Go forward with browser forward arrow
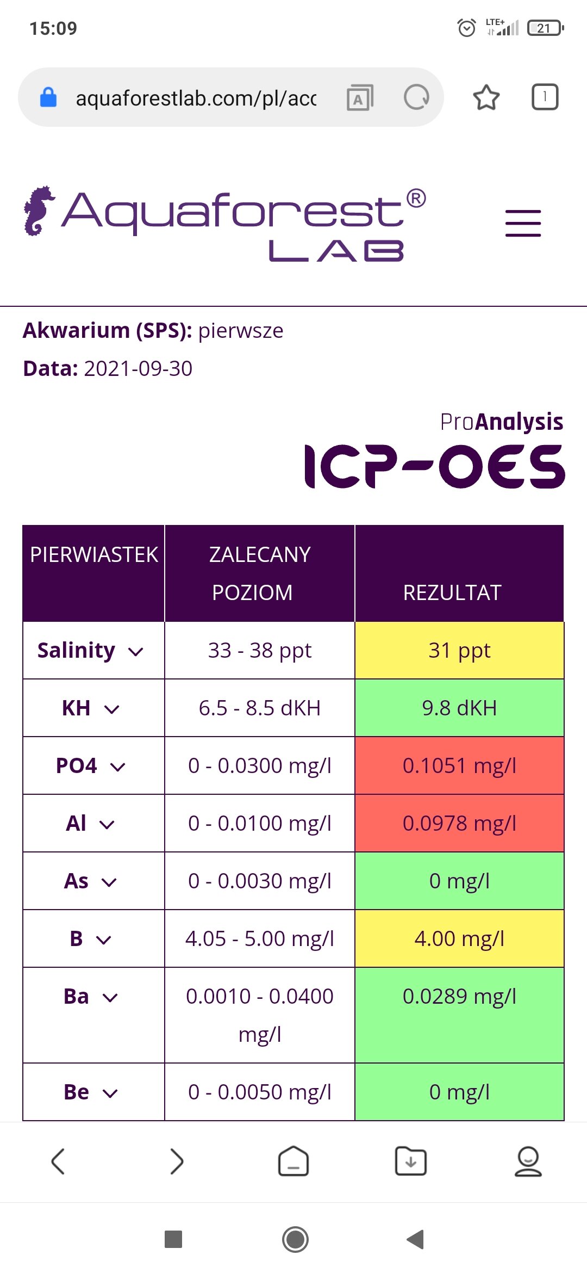Viewport: 587px width, 1273px height. tap(176, 1161)
